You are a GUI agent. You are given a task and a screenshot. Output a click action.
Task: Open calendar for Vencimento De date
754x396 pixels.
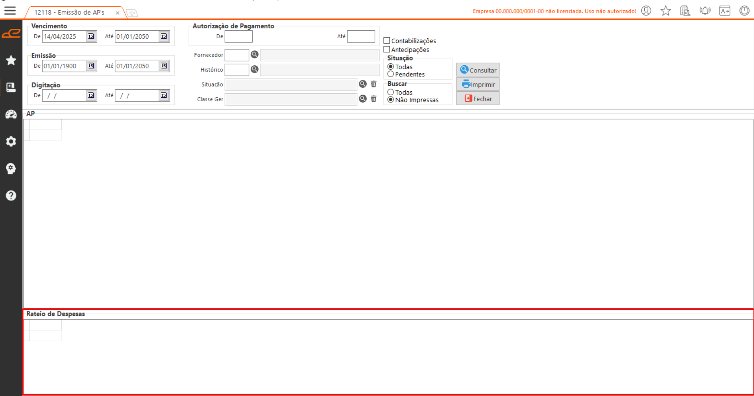coord(91,36)
